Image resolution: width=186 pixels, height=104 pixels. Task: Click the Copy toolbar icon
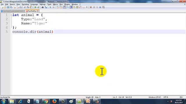(28, 7)
